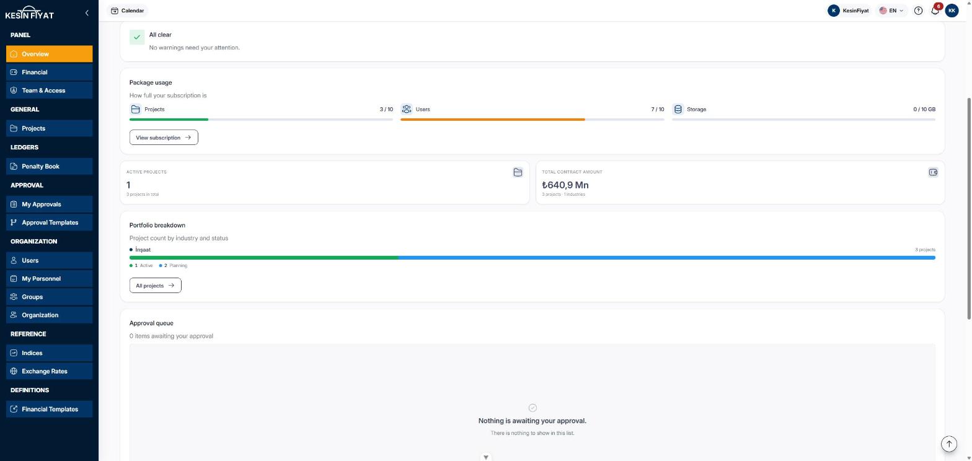Image resolution: width=972 pixels, height=461 pixels.
Task: Click the View subscription button
Action: [164, 138]
